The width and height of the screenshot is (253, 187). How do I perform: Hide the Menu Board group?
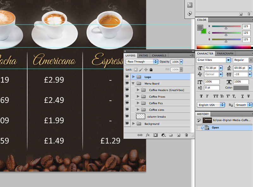(x=127, y=83)
